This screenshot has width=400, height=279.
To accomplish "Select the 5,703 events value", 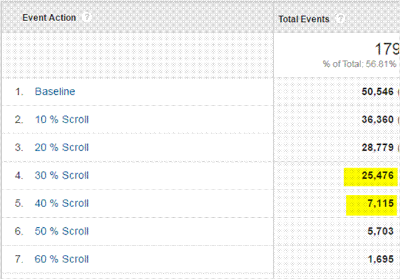I will point(381,231).
